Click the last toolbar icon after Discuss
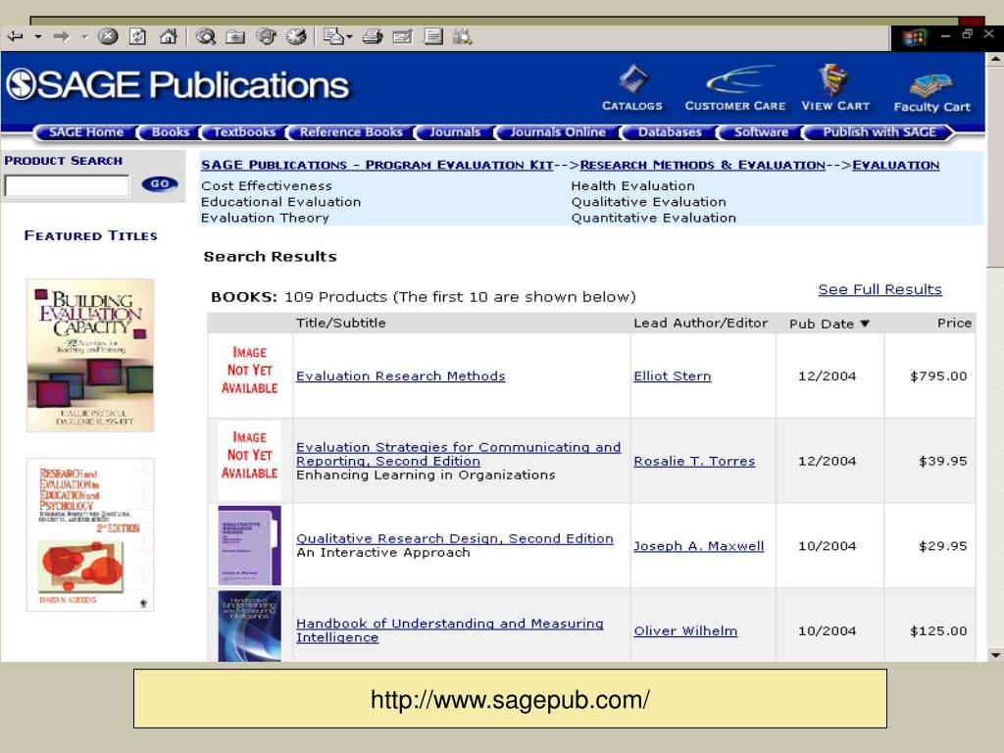This screenshot has height=753, width=1004. pyautogui.click(x=463, y=36)
